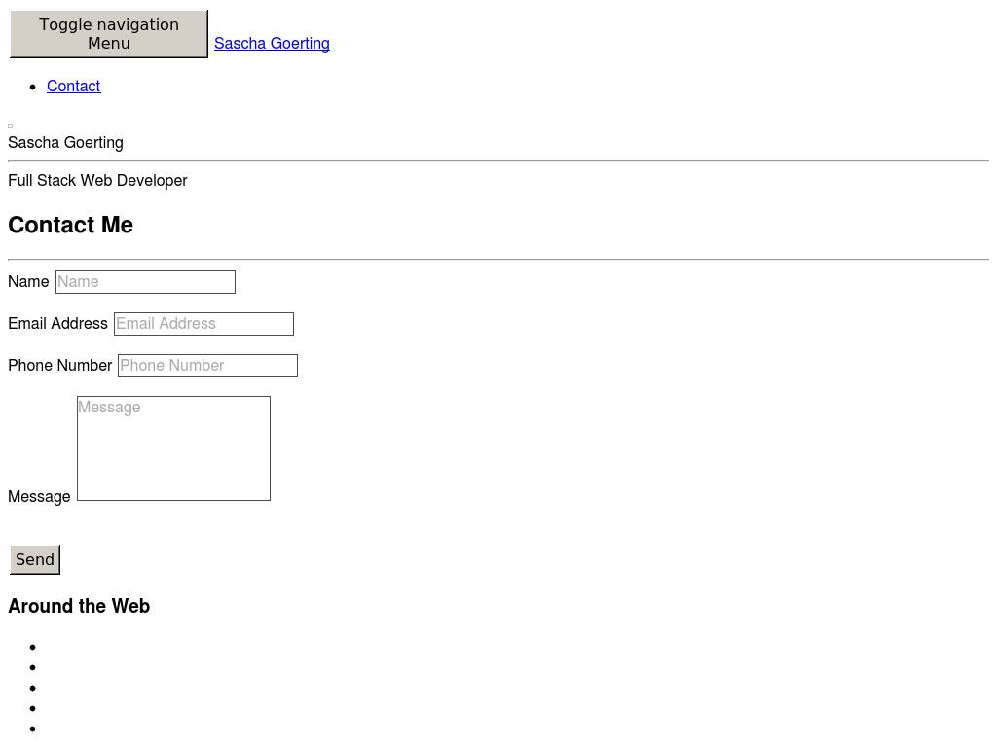Viewport: 997px width, 747px height.
Task: Click the 'Name' label text
Action: 28,281
